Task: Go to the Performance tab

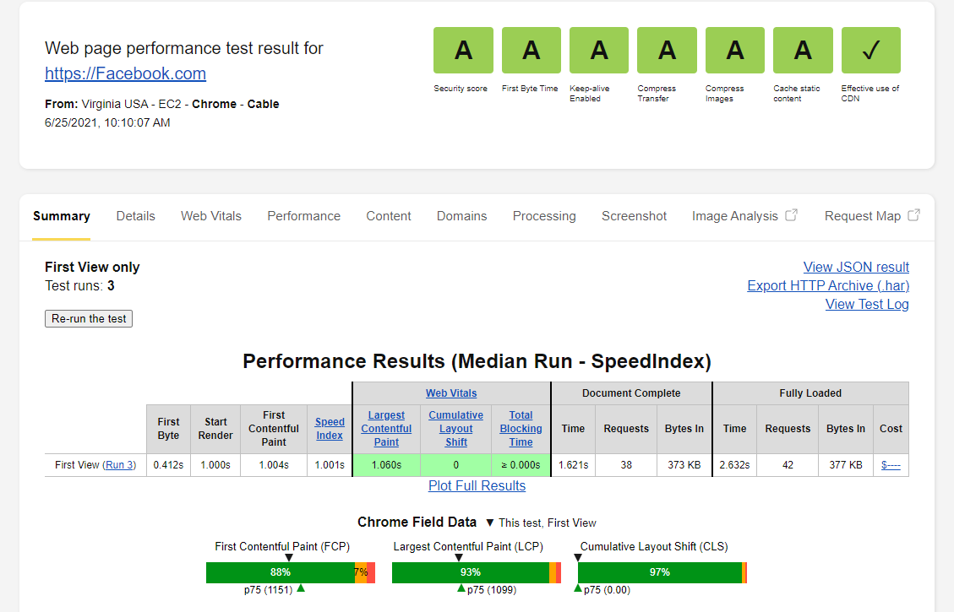Action: tap(303, 216)
